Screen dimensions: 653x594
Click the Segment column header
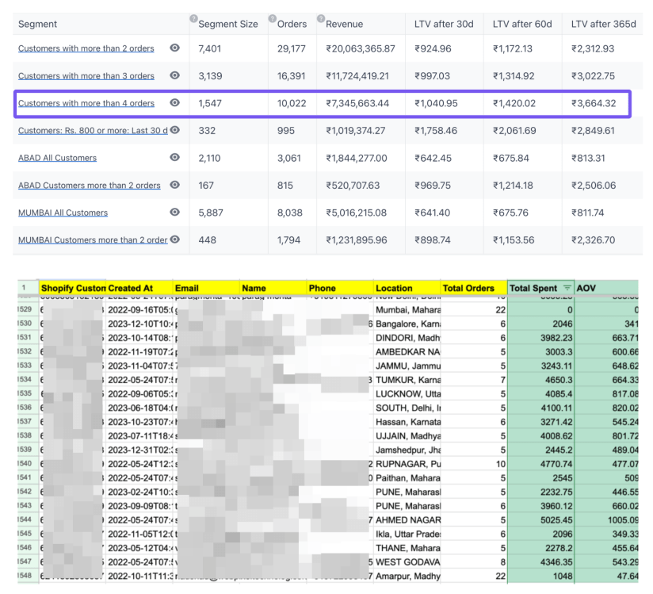point(37,24)
